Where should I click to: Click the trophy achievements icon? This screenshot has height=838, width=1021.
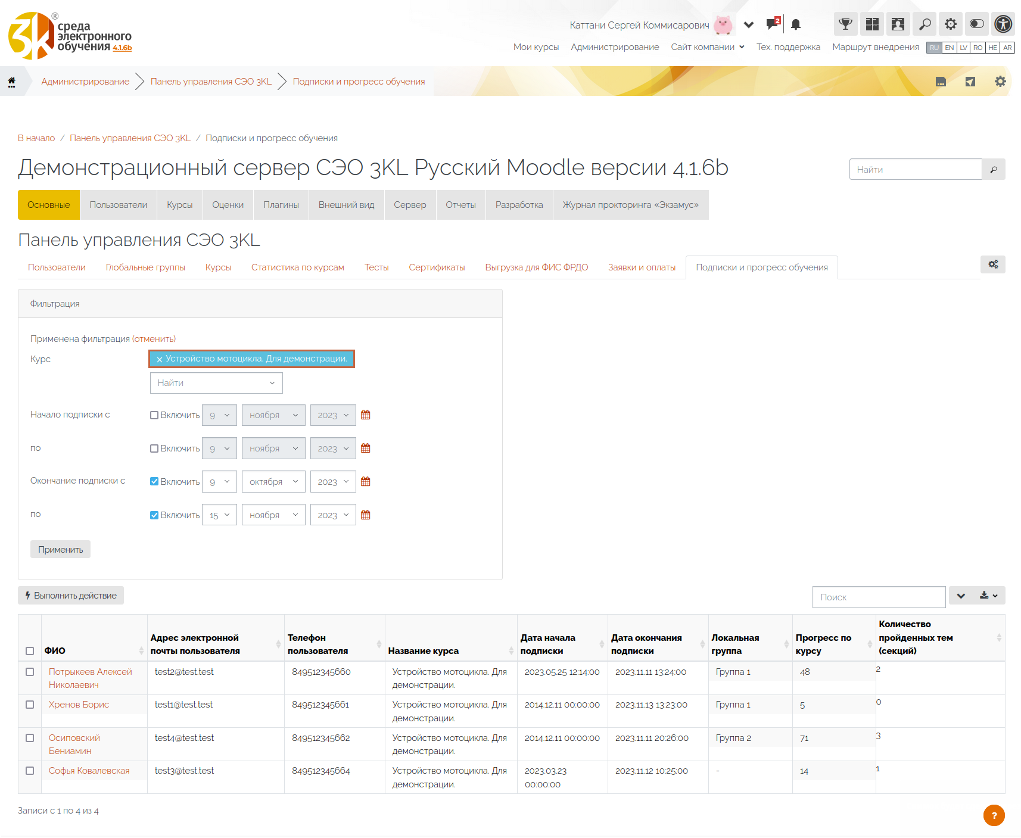845,24
